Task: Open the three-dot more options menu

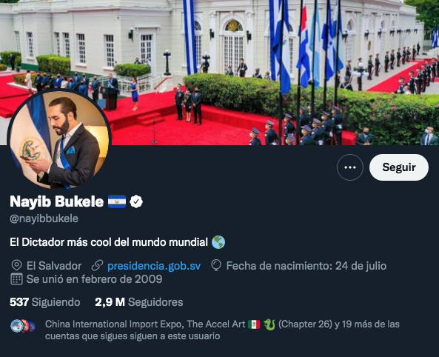Action: pos(350,167)
